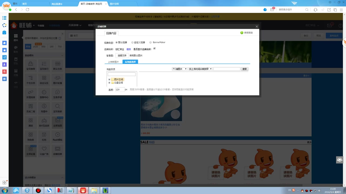Click the image search text field
The image size is (346, 194).
[227, 69]
